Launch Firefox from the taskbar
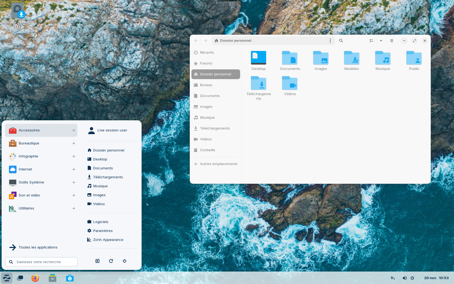 point(35,278)
